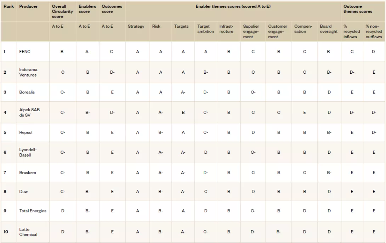Select the Lyondell-Basell producer name
The image size is (386, 243).
pos(28,152)
